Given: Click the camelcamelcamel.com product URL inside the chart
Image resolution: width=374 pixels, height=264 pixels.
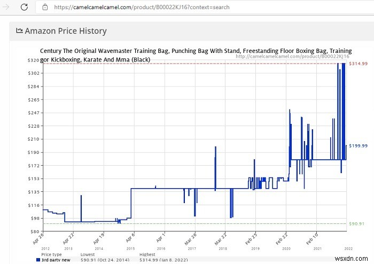Looking at the screenshot, I should point(292,56).
